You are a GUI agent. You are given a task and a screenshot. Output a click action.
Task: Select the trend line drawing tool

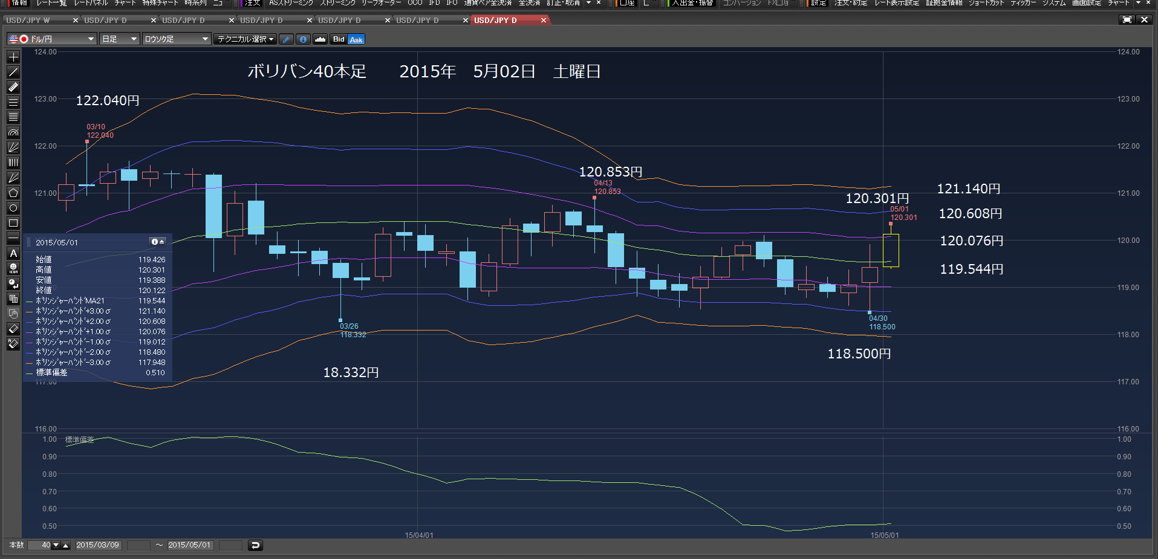[x=13, y=72]
